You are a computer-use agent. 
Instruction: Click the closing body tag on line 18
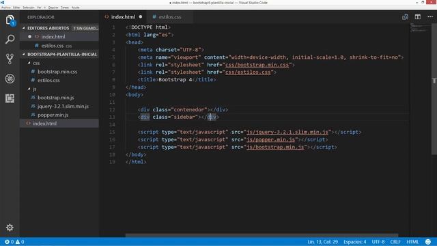[x=136, y=154]
